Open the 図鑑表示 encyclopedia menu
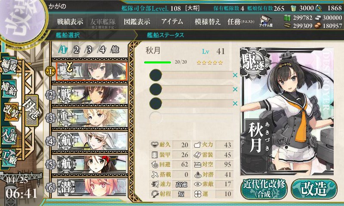The image size is (344, 206). pos(137,21)
